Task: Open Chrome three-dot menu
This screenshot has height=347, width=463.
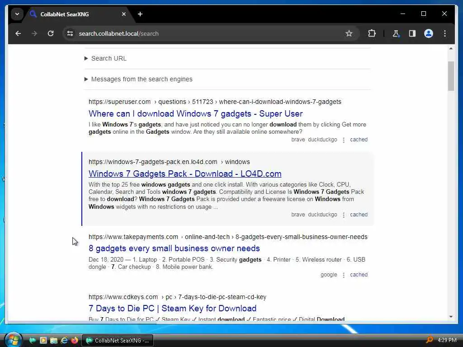Action: (x=445, y=33)
